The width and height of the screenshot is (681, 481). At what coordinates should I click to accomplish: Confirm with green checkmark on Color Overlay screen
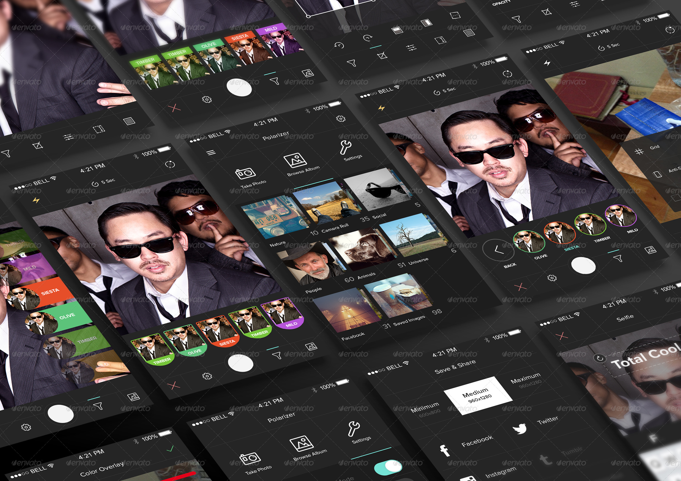pos(170,449)
